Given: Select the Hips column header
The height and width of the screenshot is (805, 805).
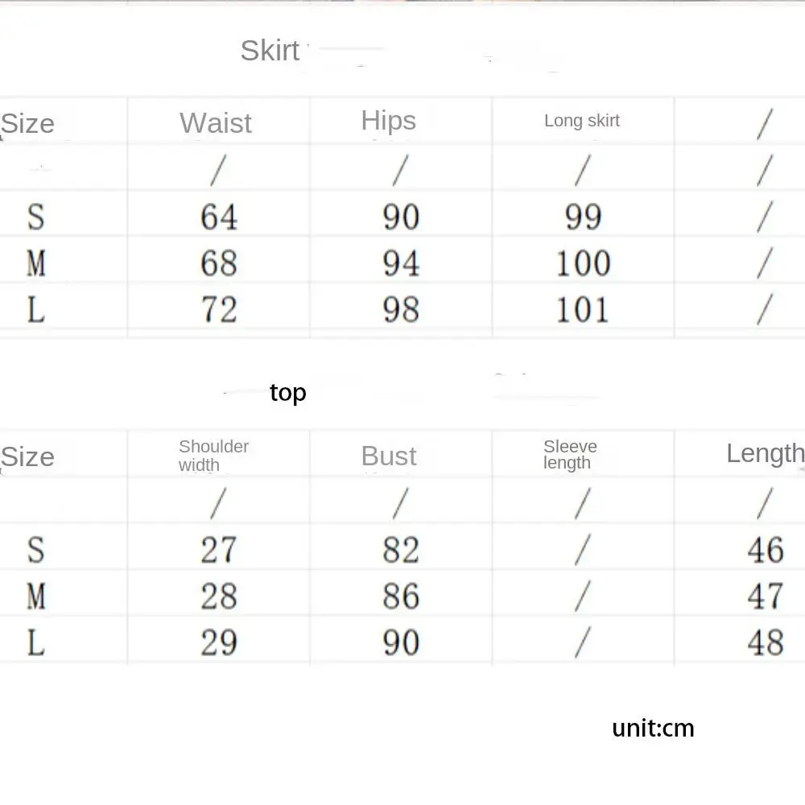Looking at the screenshot, I should [x=388, y=121].
